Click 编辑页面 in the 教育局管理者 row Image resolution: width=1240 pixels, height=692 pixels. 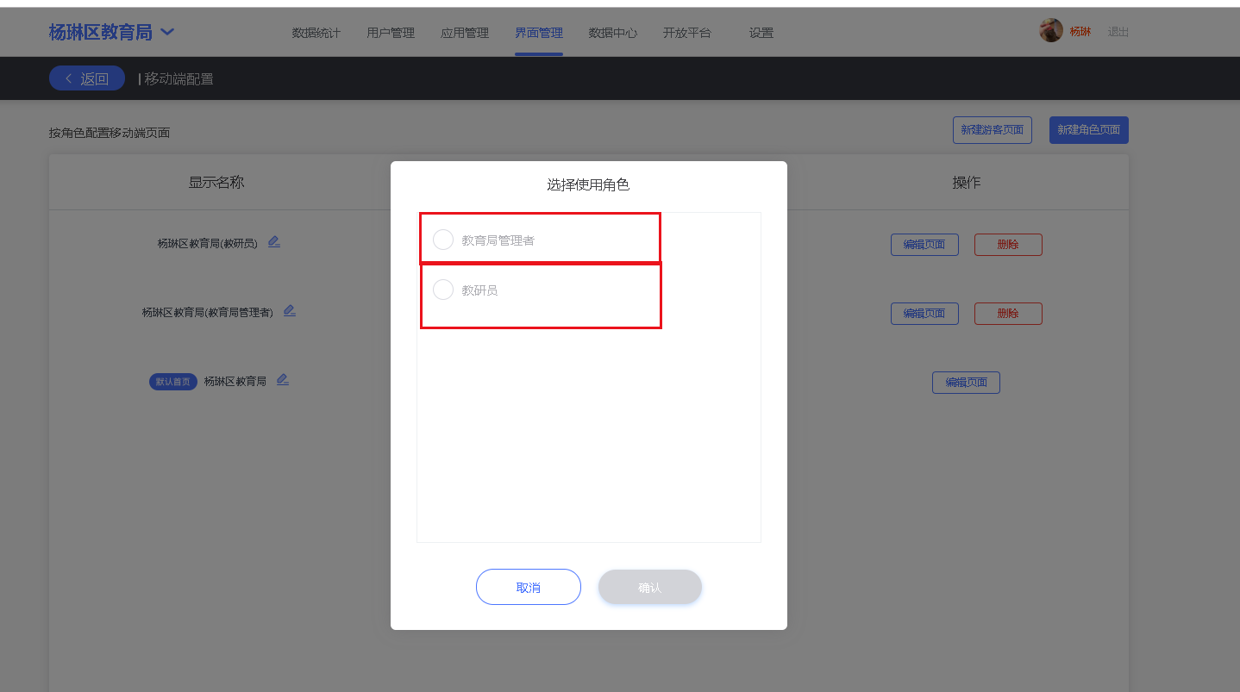coord(924,314)
